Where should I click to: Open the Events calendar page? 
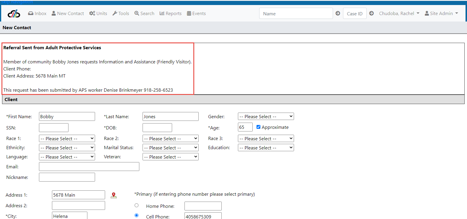196,14
